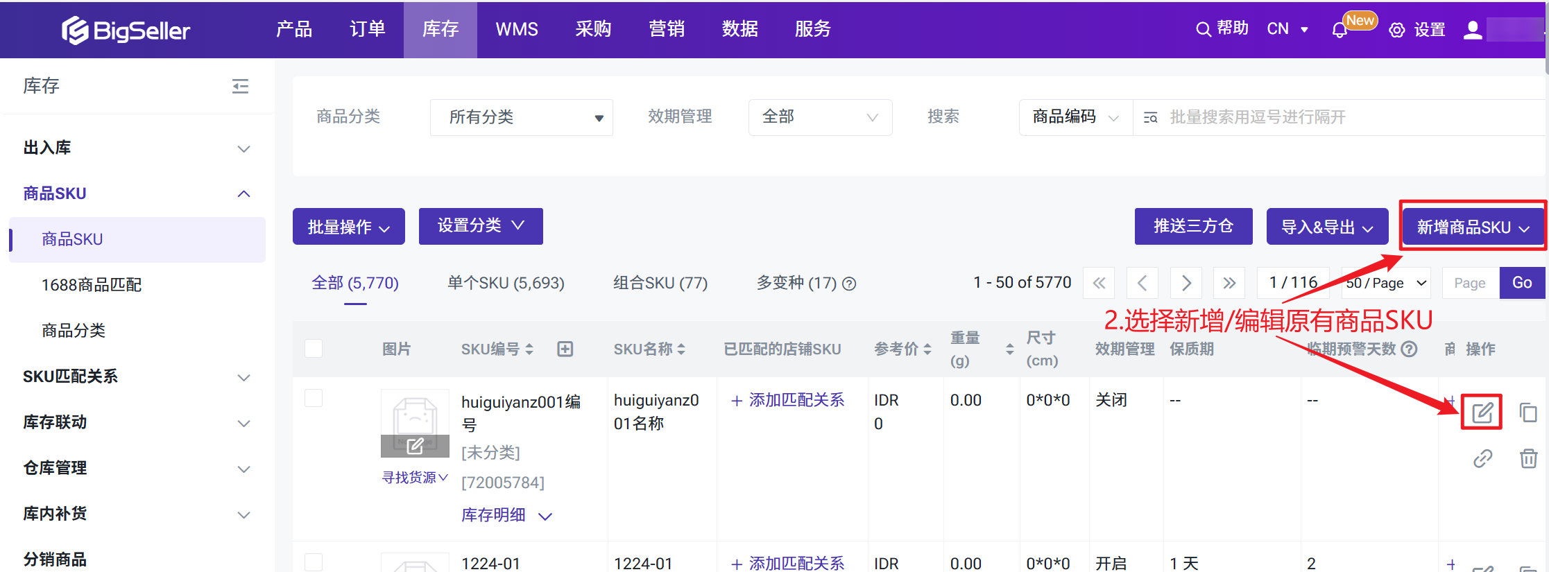Screen dimensions: 1549x572
Task: Click the delete trash icon in first row
Action: coord(1527,458)
